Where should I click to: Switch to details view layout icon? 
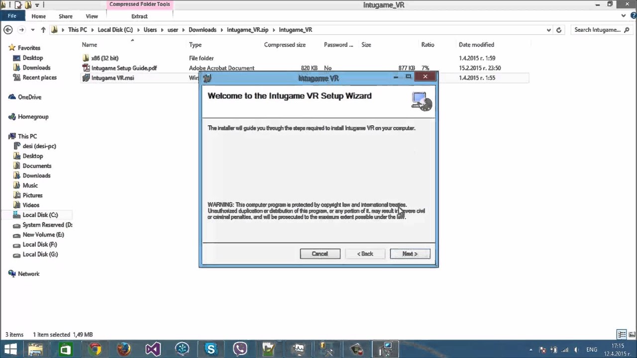[x=622, y=335]
